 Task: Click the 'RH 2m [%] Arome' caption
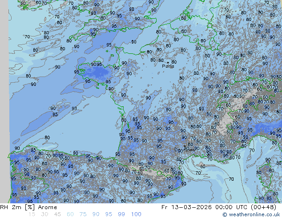[28, 207]
